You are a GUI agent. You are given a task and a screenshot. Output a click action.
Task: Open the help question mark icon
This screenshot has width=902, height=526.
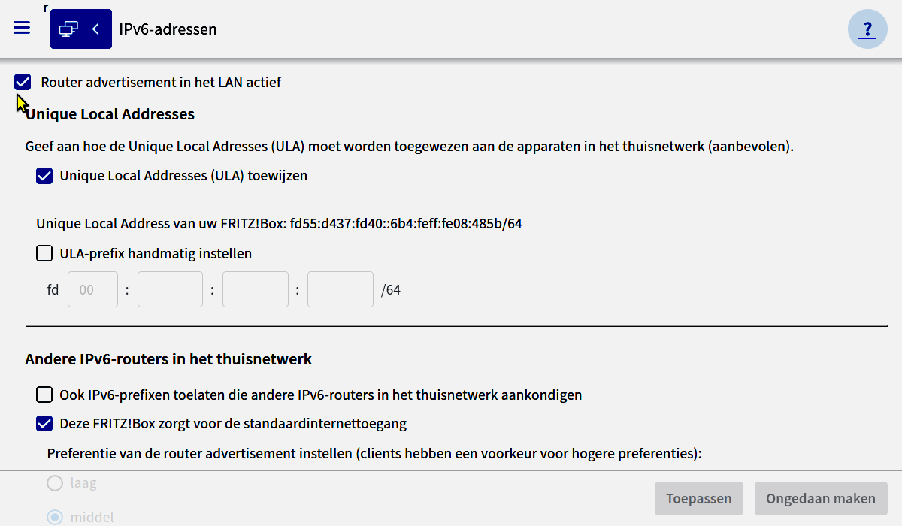tap(867, 29)
